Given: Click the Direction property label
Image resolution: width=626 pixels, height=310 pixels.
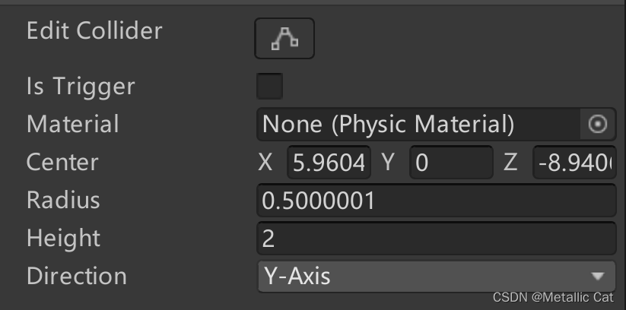Looking at the screenshot, I should tap(77, 276).
